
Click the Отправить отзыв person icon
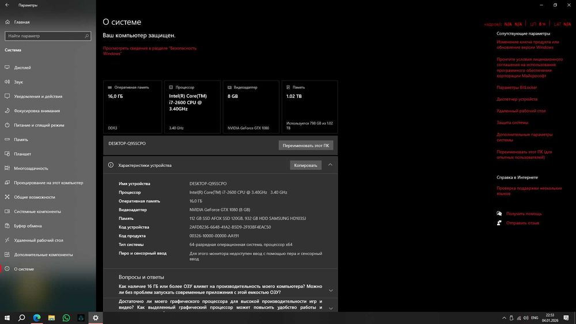[499, 223]
